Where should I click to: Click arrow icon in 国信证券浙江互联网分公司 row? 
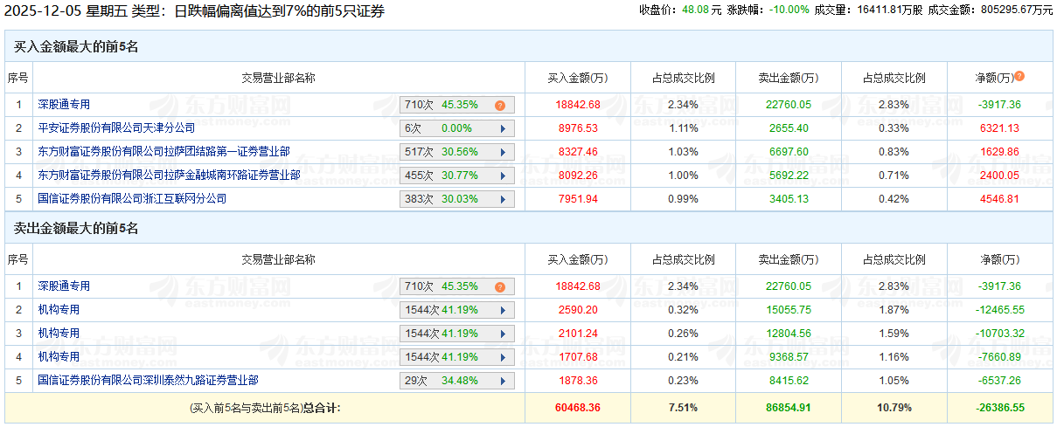point(503,199)
